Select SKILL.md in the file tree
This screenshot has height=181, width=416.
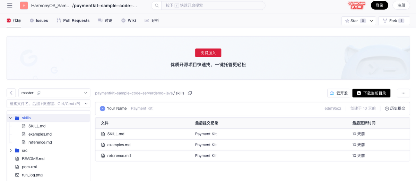click(x=37, y=126)
